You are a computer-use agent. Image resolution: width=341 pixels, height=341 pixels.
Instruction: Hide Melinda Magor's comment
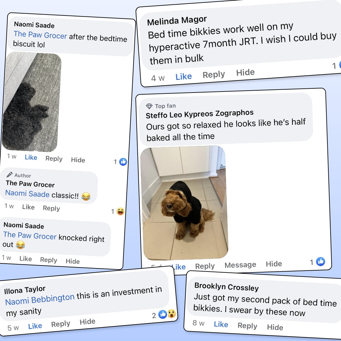coord(245,72)
